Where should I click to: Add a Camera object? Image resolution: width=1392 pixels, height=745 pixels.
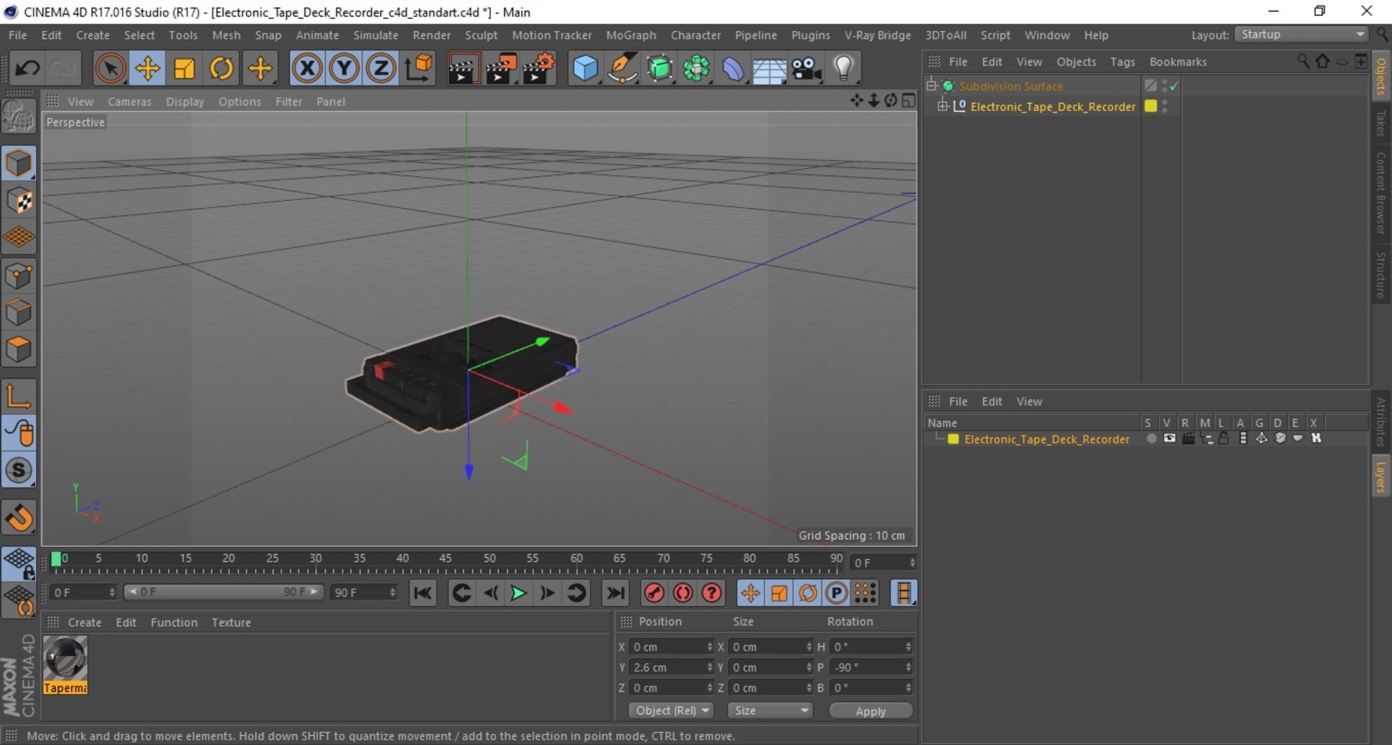[x=806, y=69]
